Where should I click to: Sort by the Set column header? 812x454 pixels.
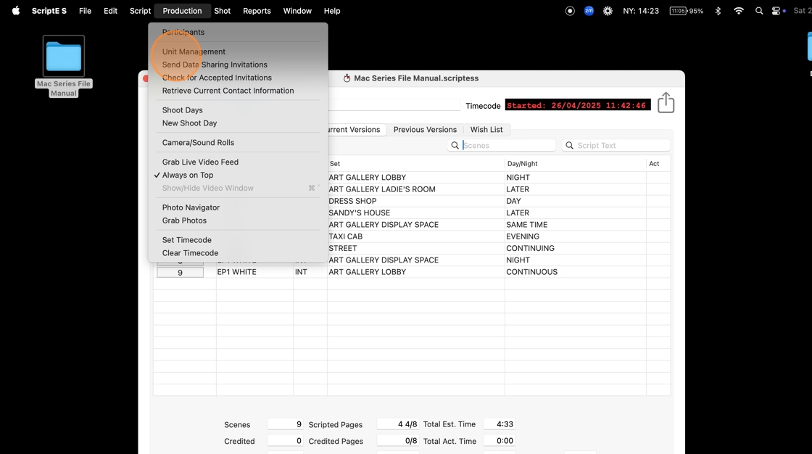(x=416, y=164)
